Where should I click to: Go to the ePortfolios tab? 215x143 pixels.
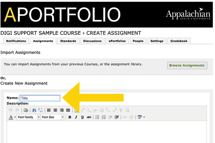[117, 41]
